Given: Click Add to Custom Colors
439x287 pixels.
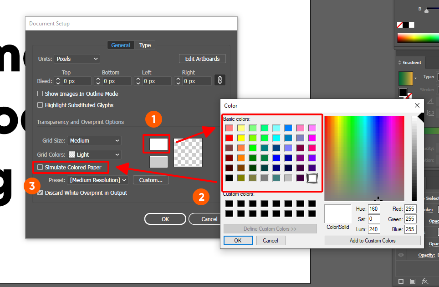Looking at the screenshot, I should pyautogui.click(x=373, y=240).
